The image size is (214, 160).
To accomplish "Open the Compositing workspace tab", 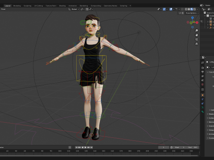I will [96, 6].
